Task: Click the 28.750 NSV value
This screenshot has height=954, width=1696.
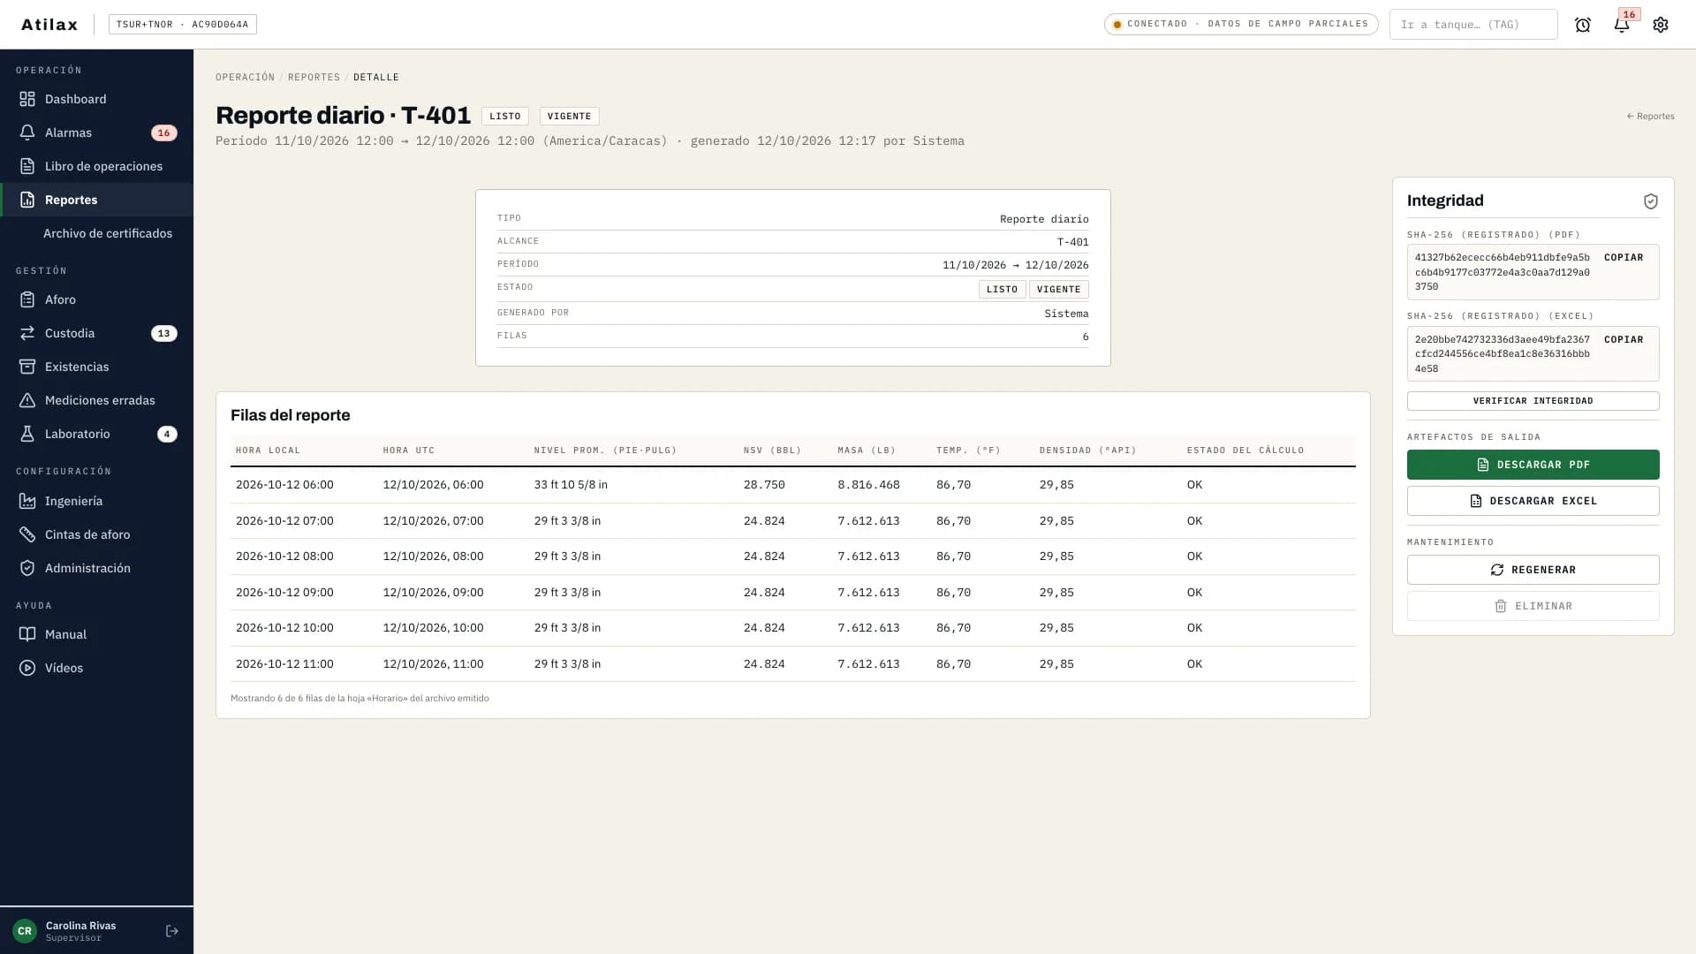Action: [x=764, y=485]
